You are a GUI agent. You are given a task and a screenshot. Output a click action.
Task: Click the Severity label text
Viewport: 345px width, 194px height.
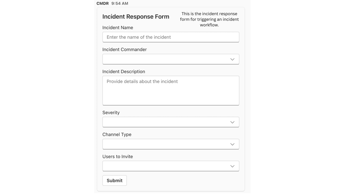click(111, 112)
